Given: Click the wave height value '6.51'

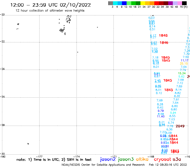Looking at the screenshot, I should click(x=152, y=29).
